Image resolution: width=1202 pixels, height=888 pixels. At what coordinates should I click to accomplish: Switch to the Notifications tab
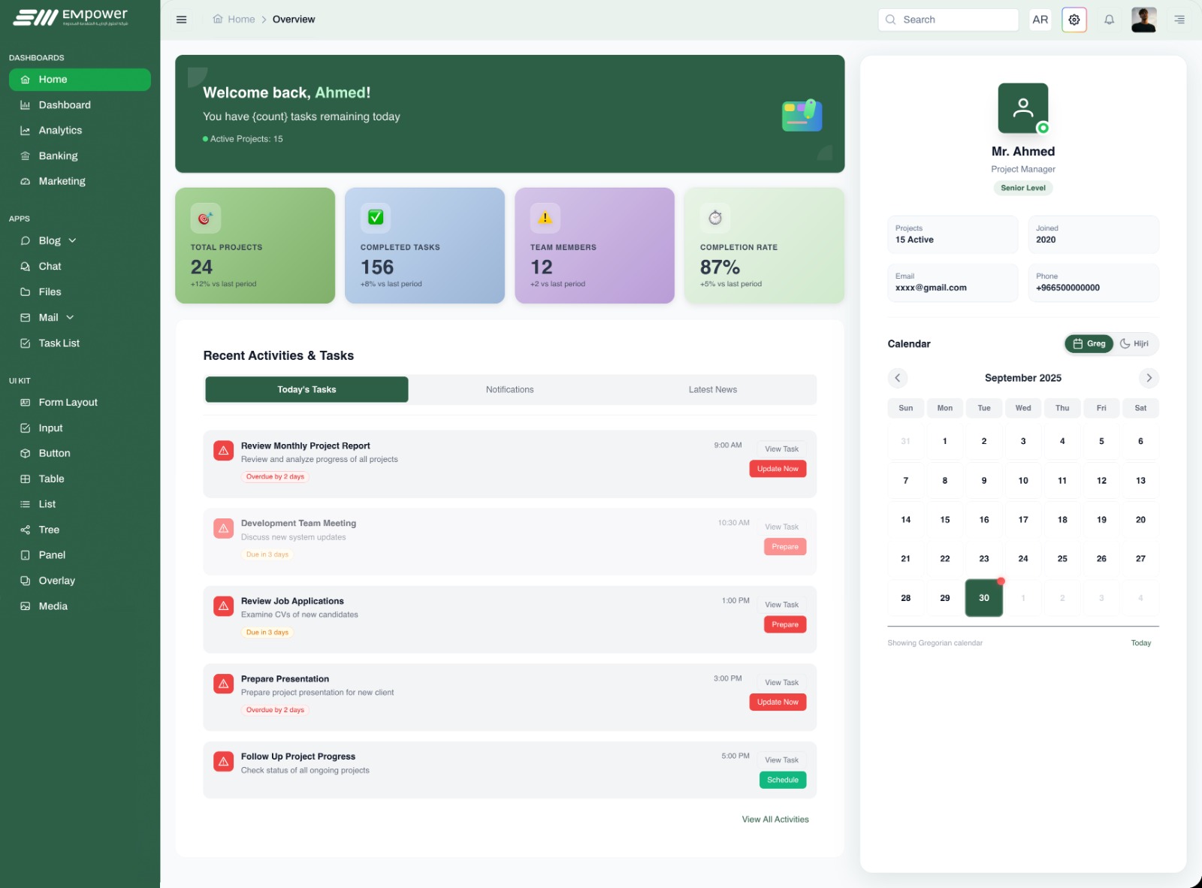click(509, 390)
